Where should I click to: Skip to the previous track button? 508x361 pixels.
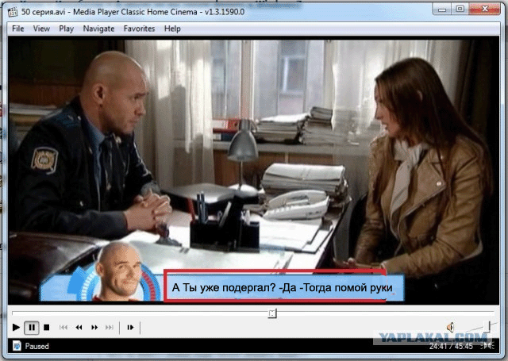63,328
